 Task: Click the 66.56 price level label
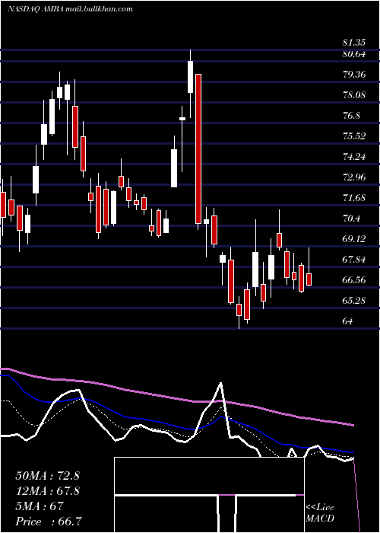point(354,279)
